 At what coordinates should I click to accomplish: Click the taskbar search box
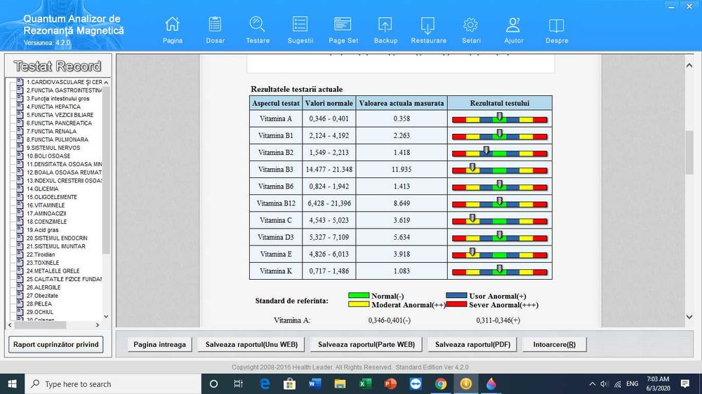113,383
